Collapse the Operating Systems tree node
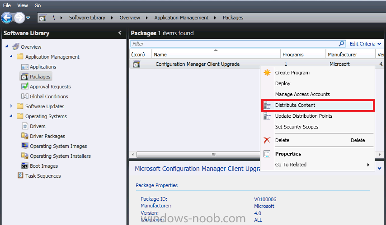 tap(11, 115)
